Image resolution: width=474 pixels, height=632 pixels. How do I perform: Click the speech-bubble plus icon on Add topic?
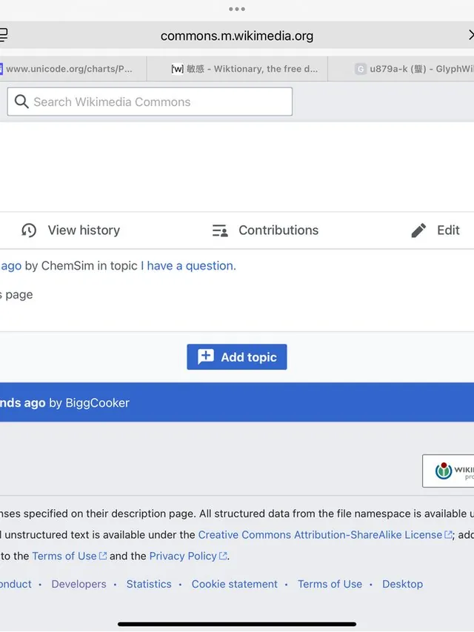[206, 356]
